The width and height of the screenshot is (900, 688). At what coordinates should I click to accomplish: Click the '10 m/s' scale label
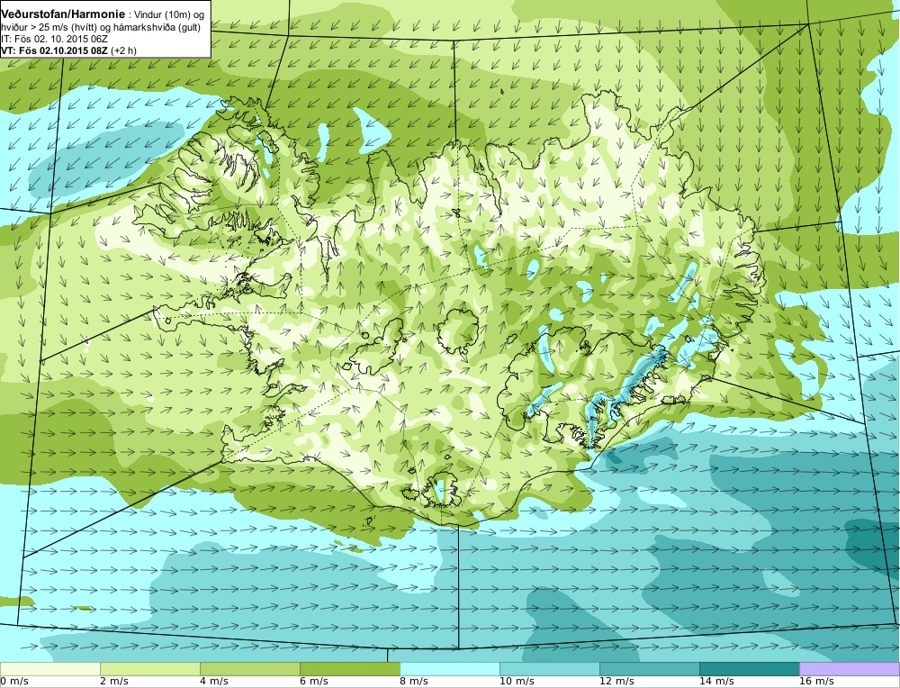click(x=517, y=682)
